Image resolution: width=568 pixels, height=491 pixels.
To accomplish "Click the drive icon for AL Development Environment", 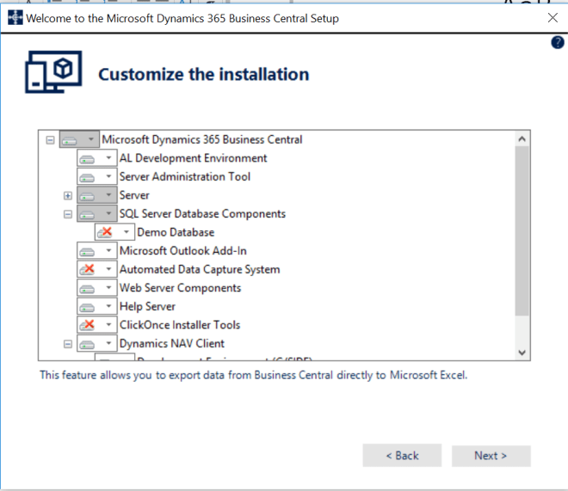I will click(87, 159).
